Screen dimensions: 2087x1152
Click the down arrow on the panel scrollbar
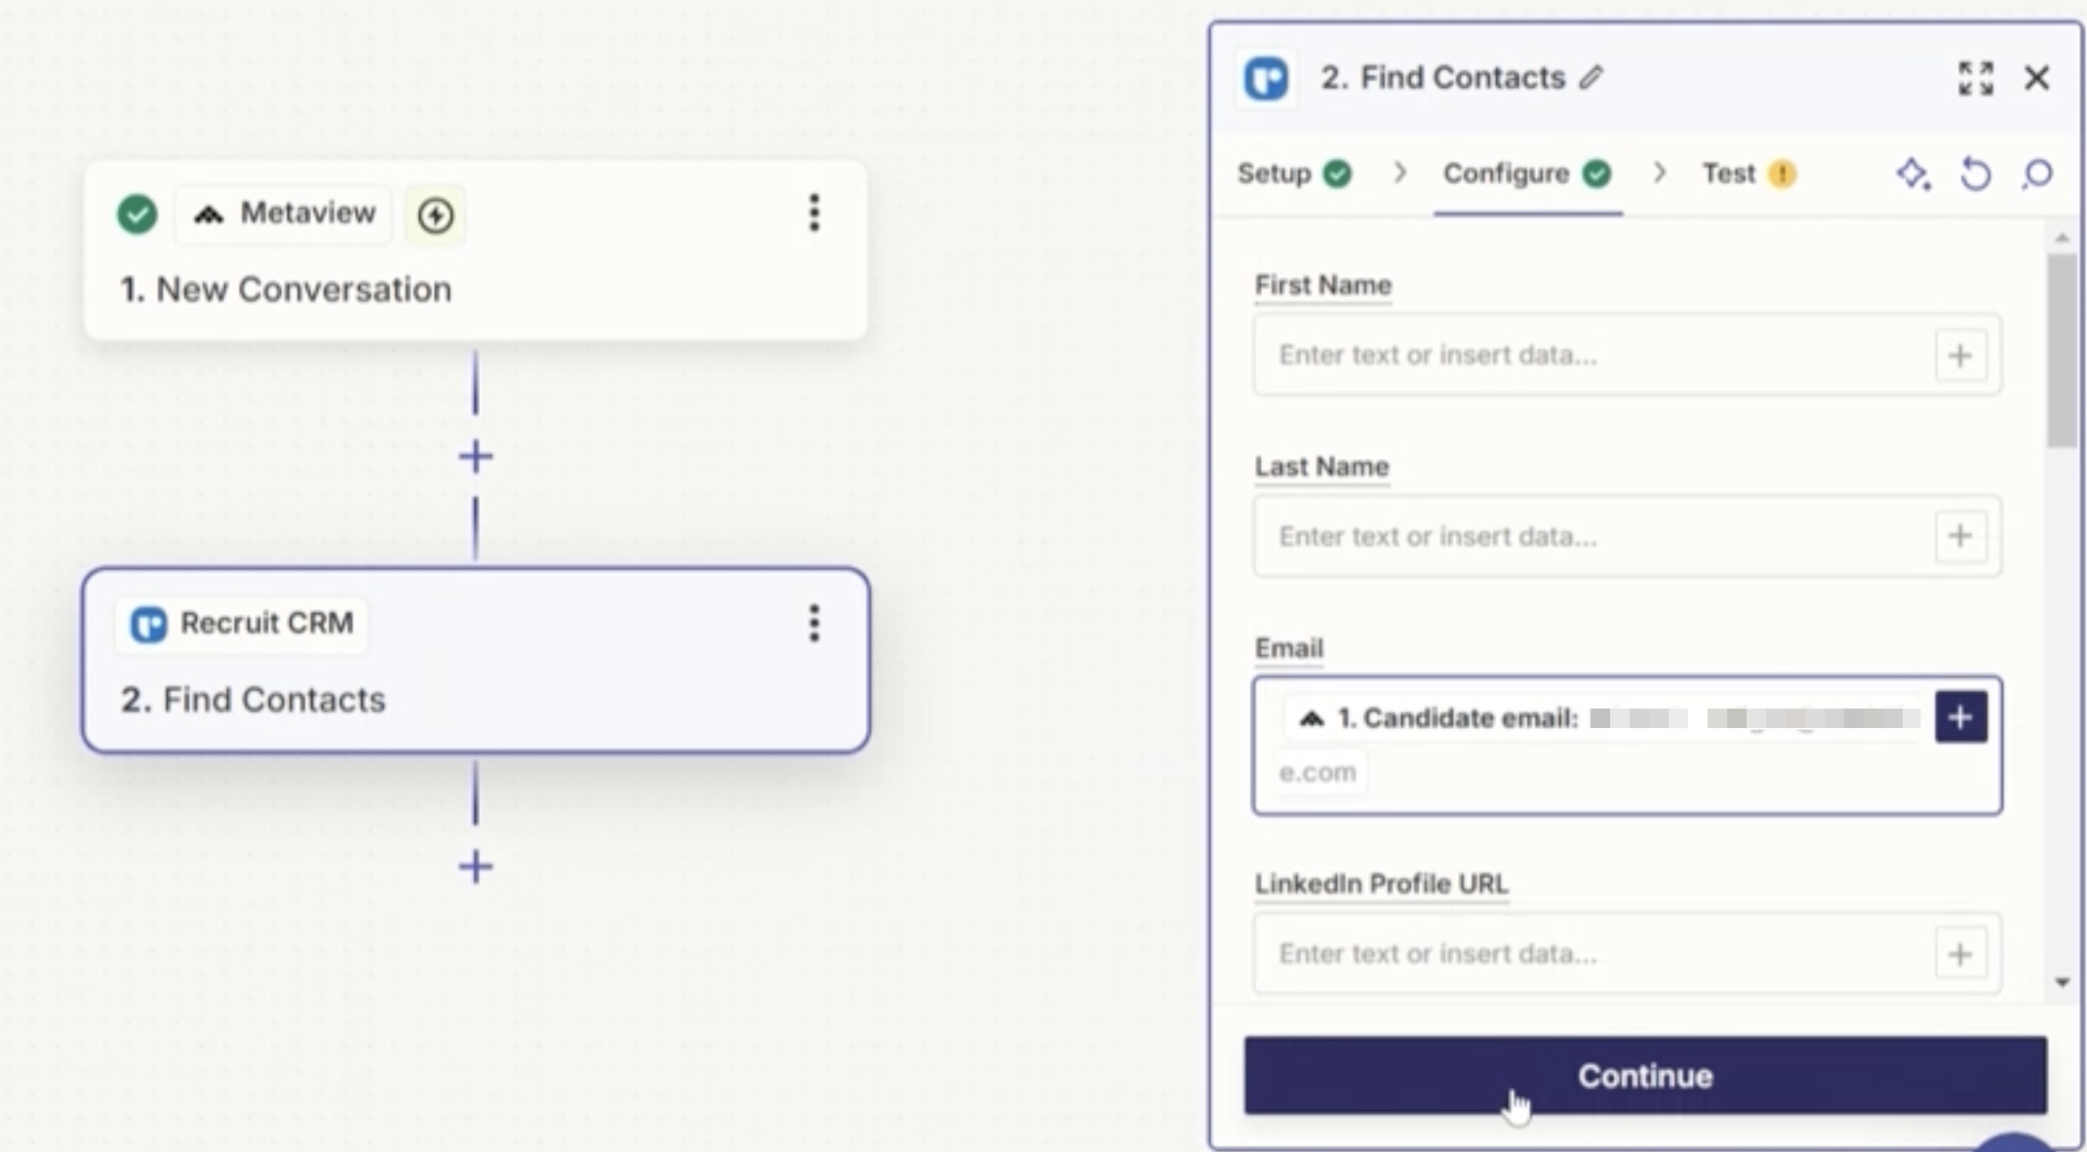(x=2062, y=982)
